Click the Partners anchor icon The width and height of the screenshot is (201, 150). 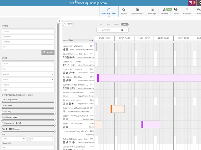click(187, 10)
